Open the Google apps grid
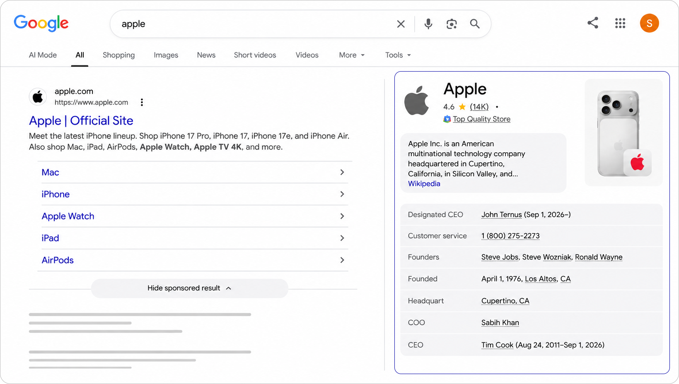The height and width of the screenshot is (384, 679). pos(620,23)
